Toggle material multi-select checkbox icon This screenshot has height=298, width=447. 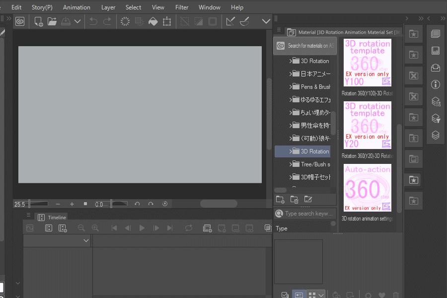tap(284, 295)
